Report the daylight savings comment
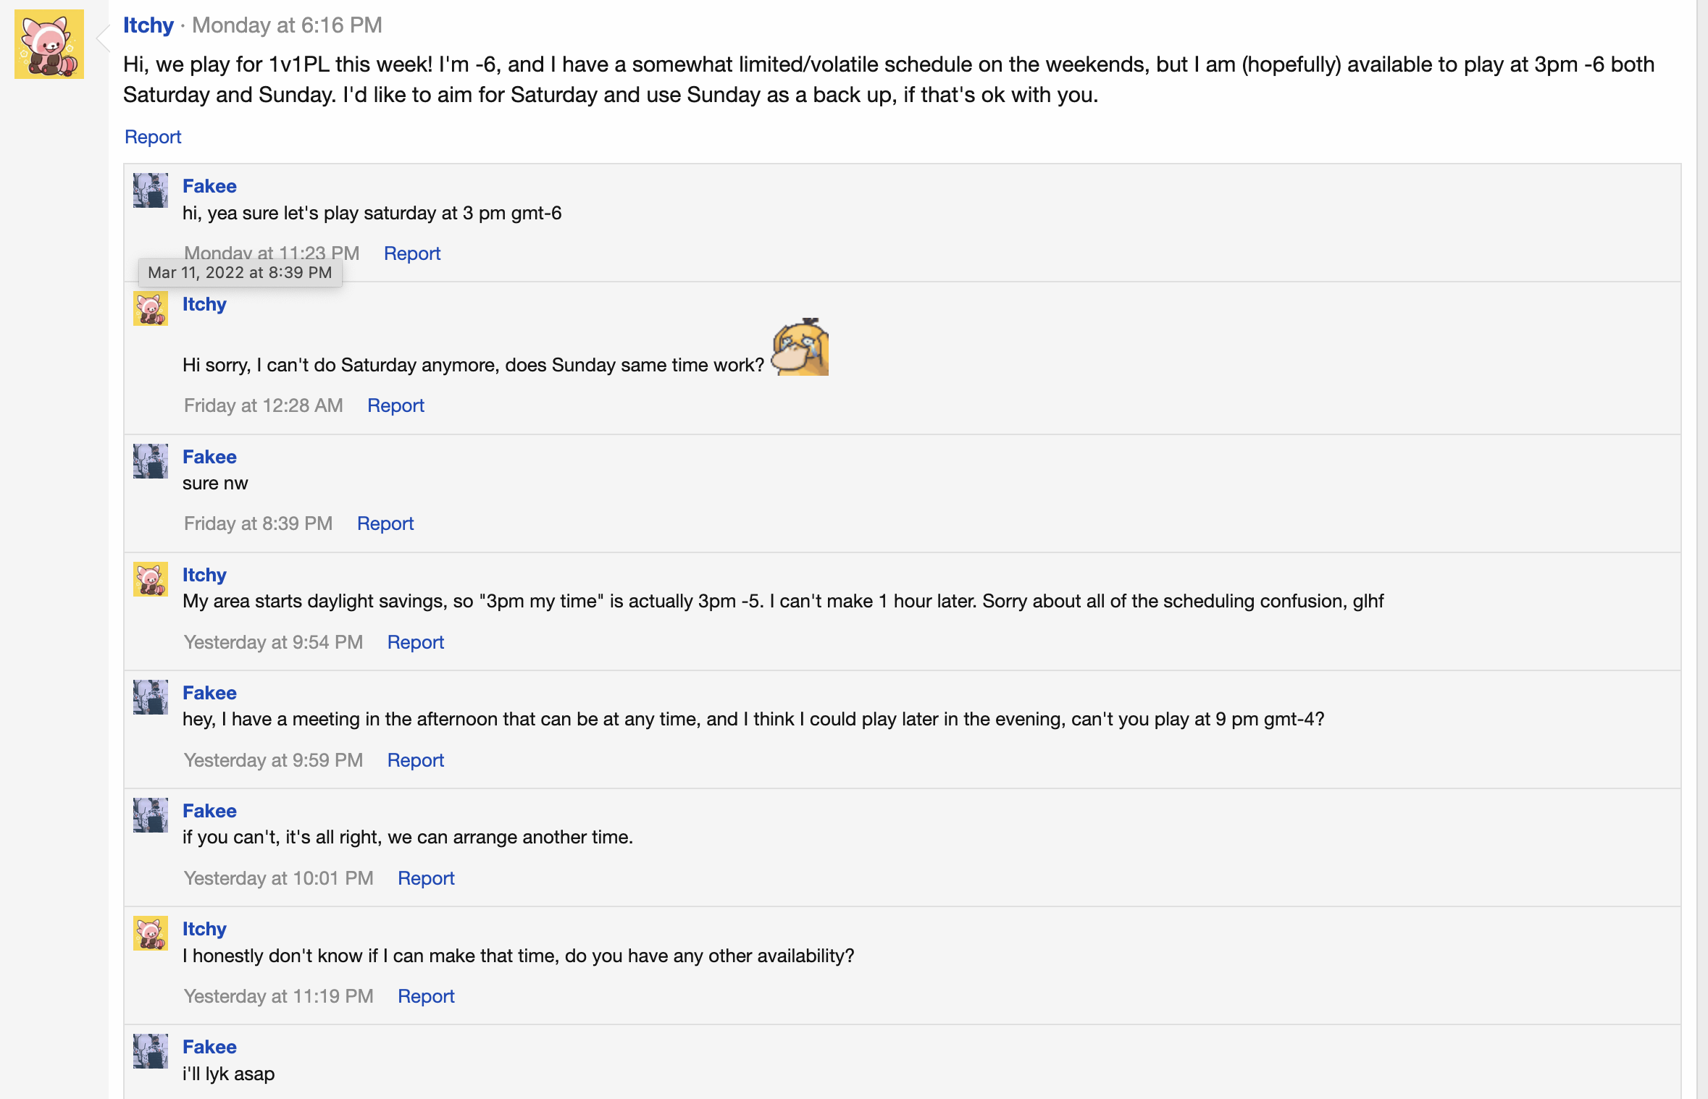This screenshot has width=1708, height=1099. [x=415, y=642]
